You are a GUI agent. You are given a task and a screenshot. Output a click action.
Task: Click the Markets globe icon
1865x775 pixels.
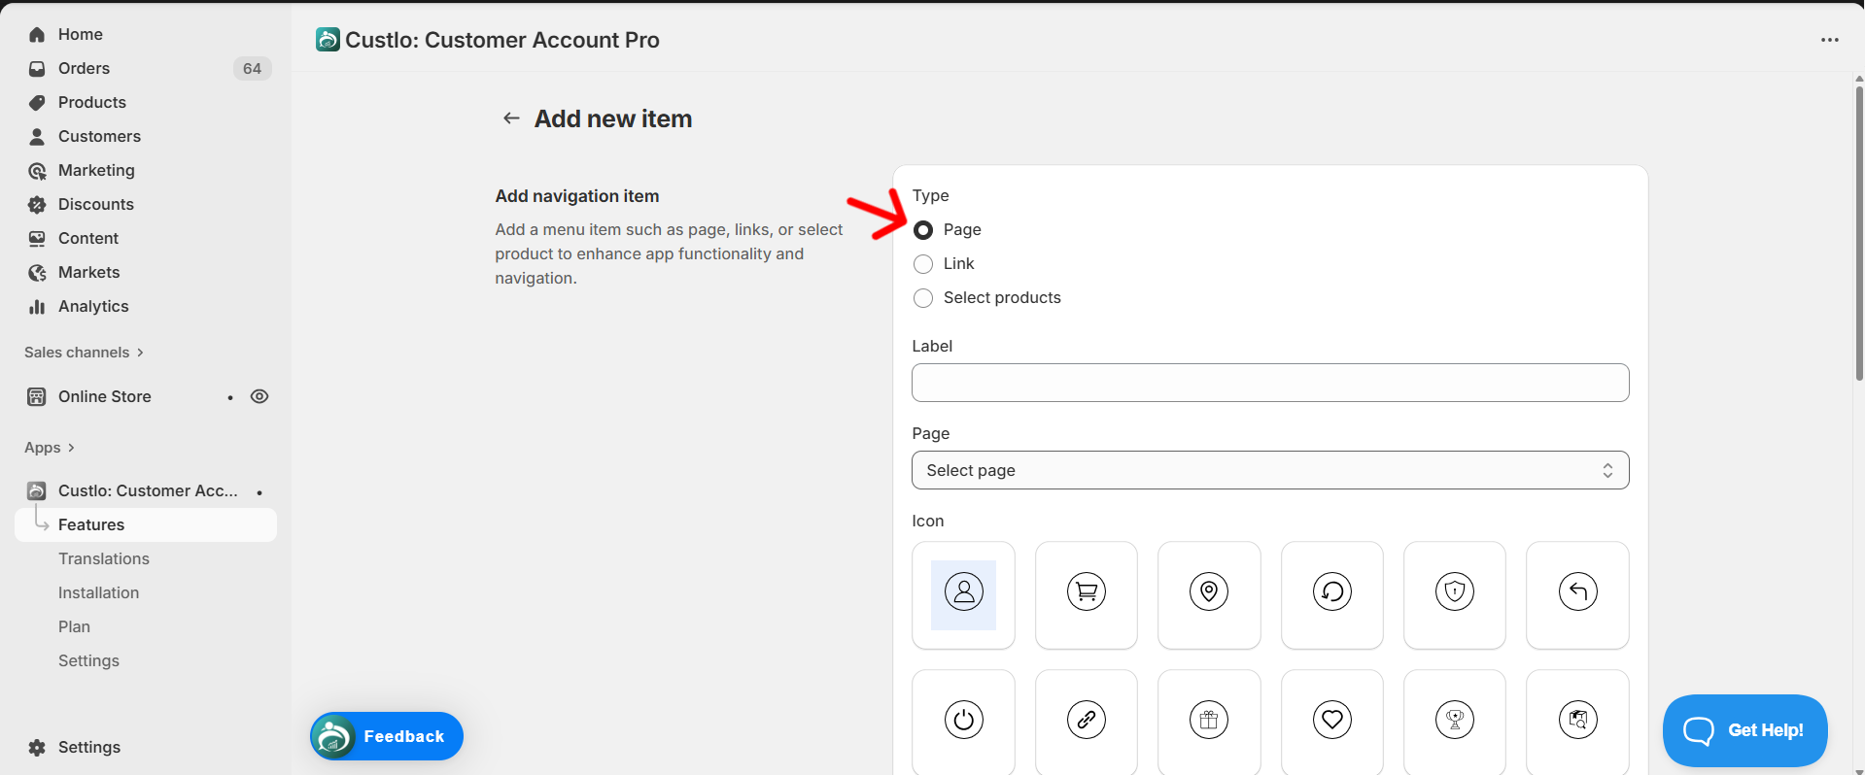(37, 273)
